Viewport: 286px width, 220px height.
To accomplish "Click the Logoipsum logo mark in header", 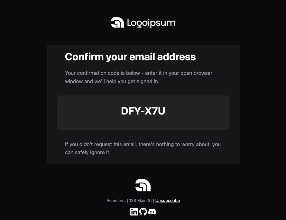I will click(118, 23).
